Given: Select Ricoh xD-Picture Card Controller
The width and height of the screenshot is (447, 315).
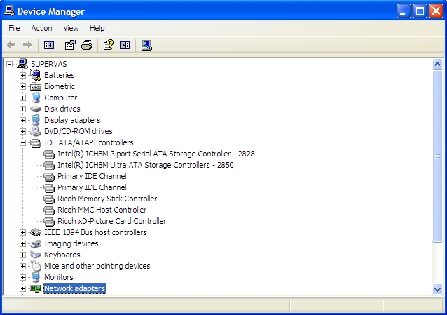Looking at the screenshot, I should click(x=112, y=221).
